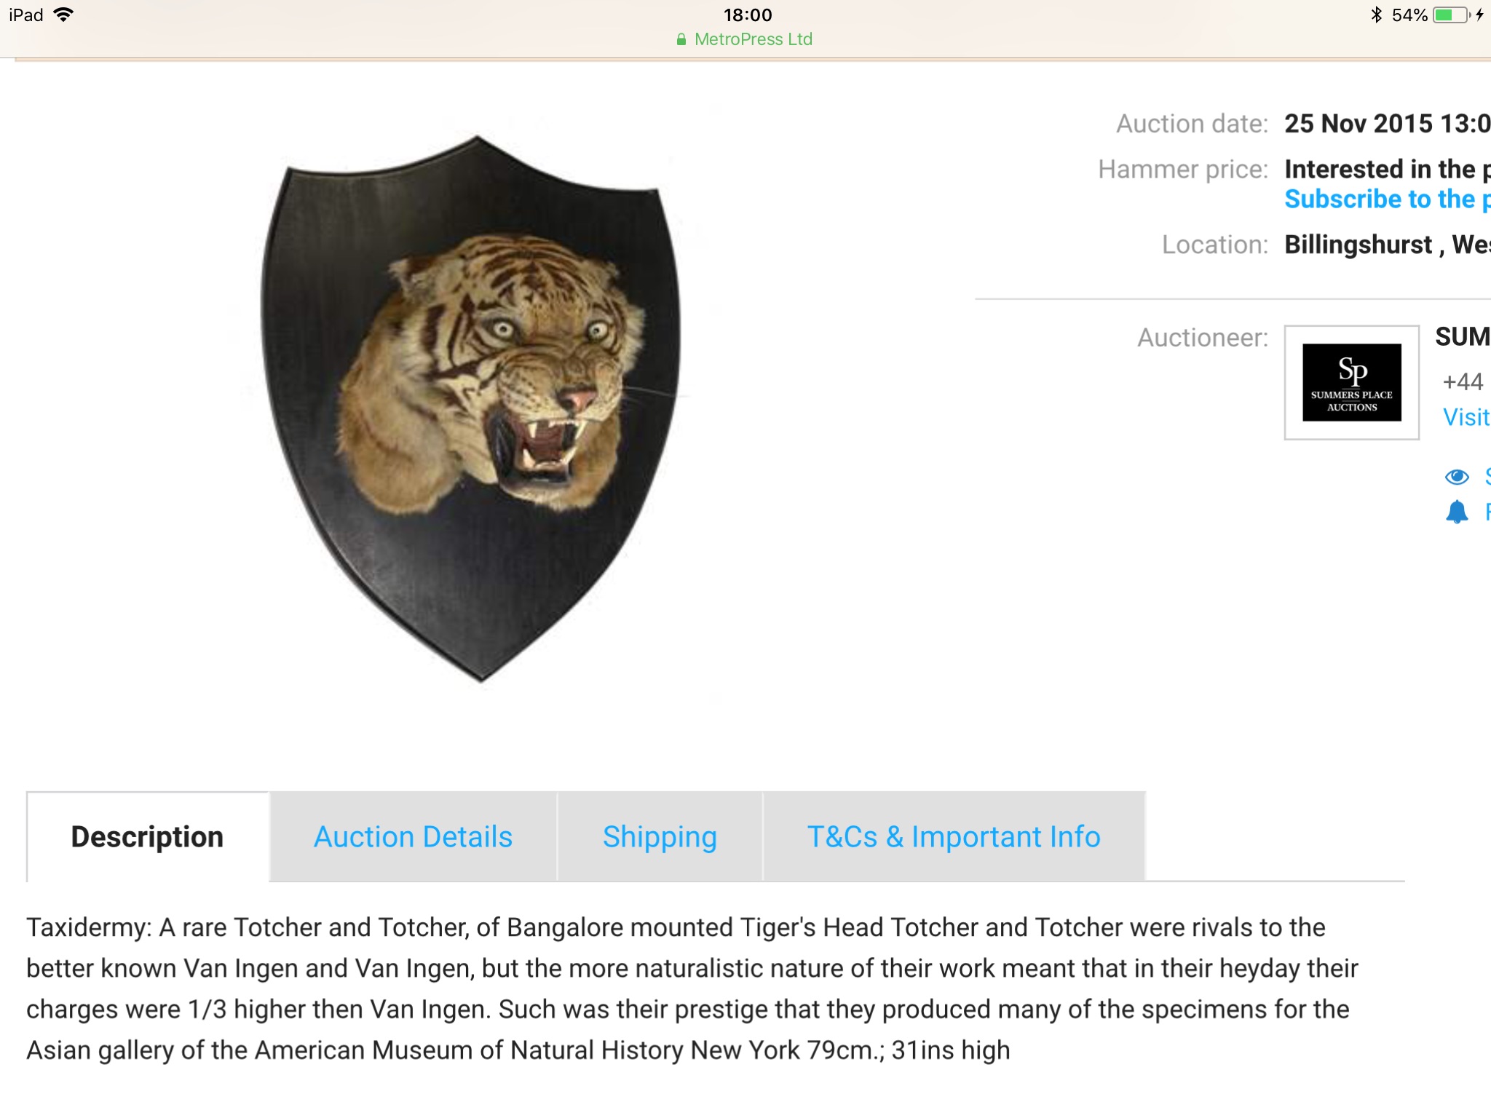Click the blue bell alert icon
The width and height of the screenshot is (1491, 1118).
point(1457,512)
